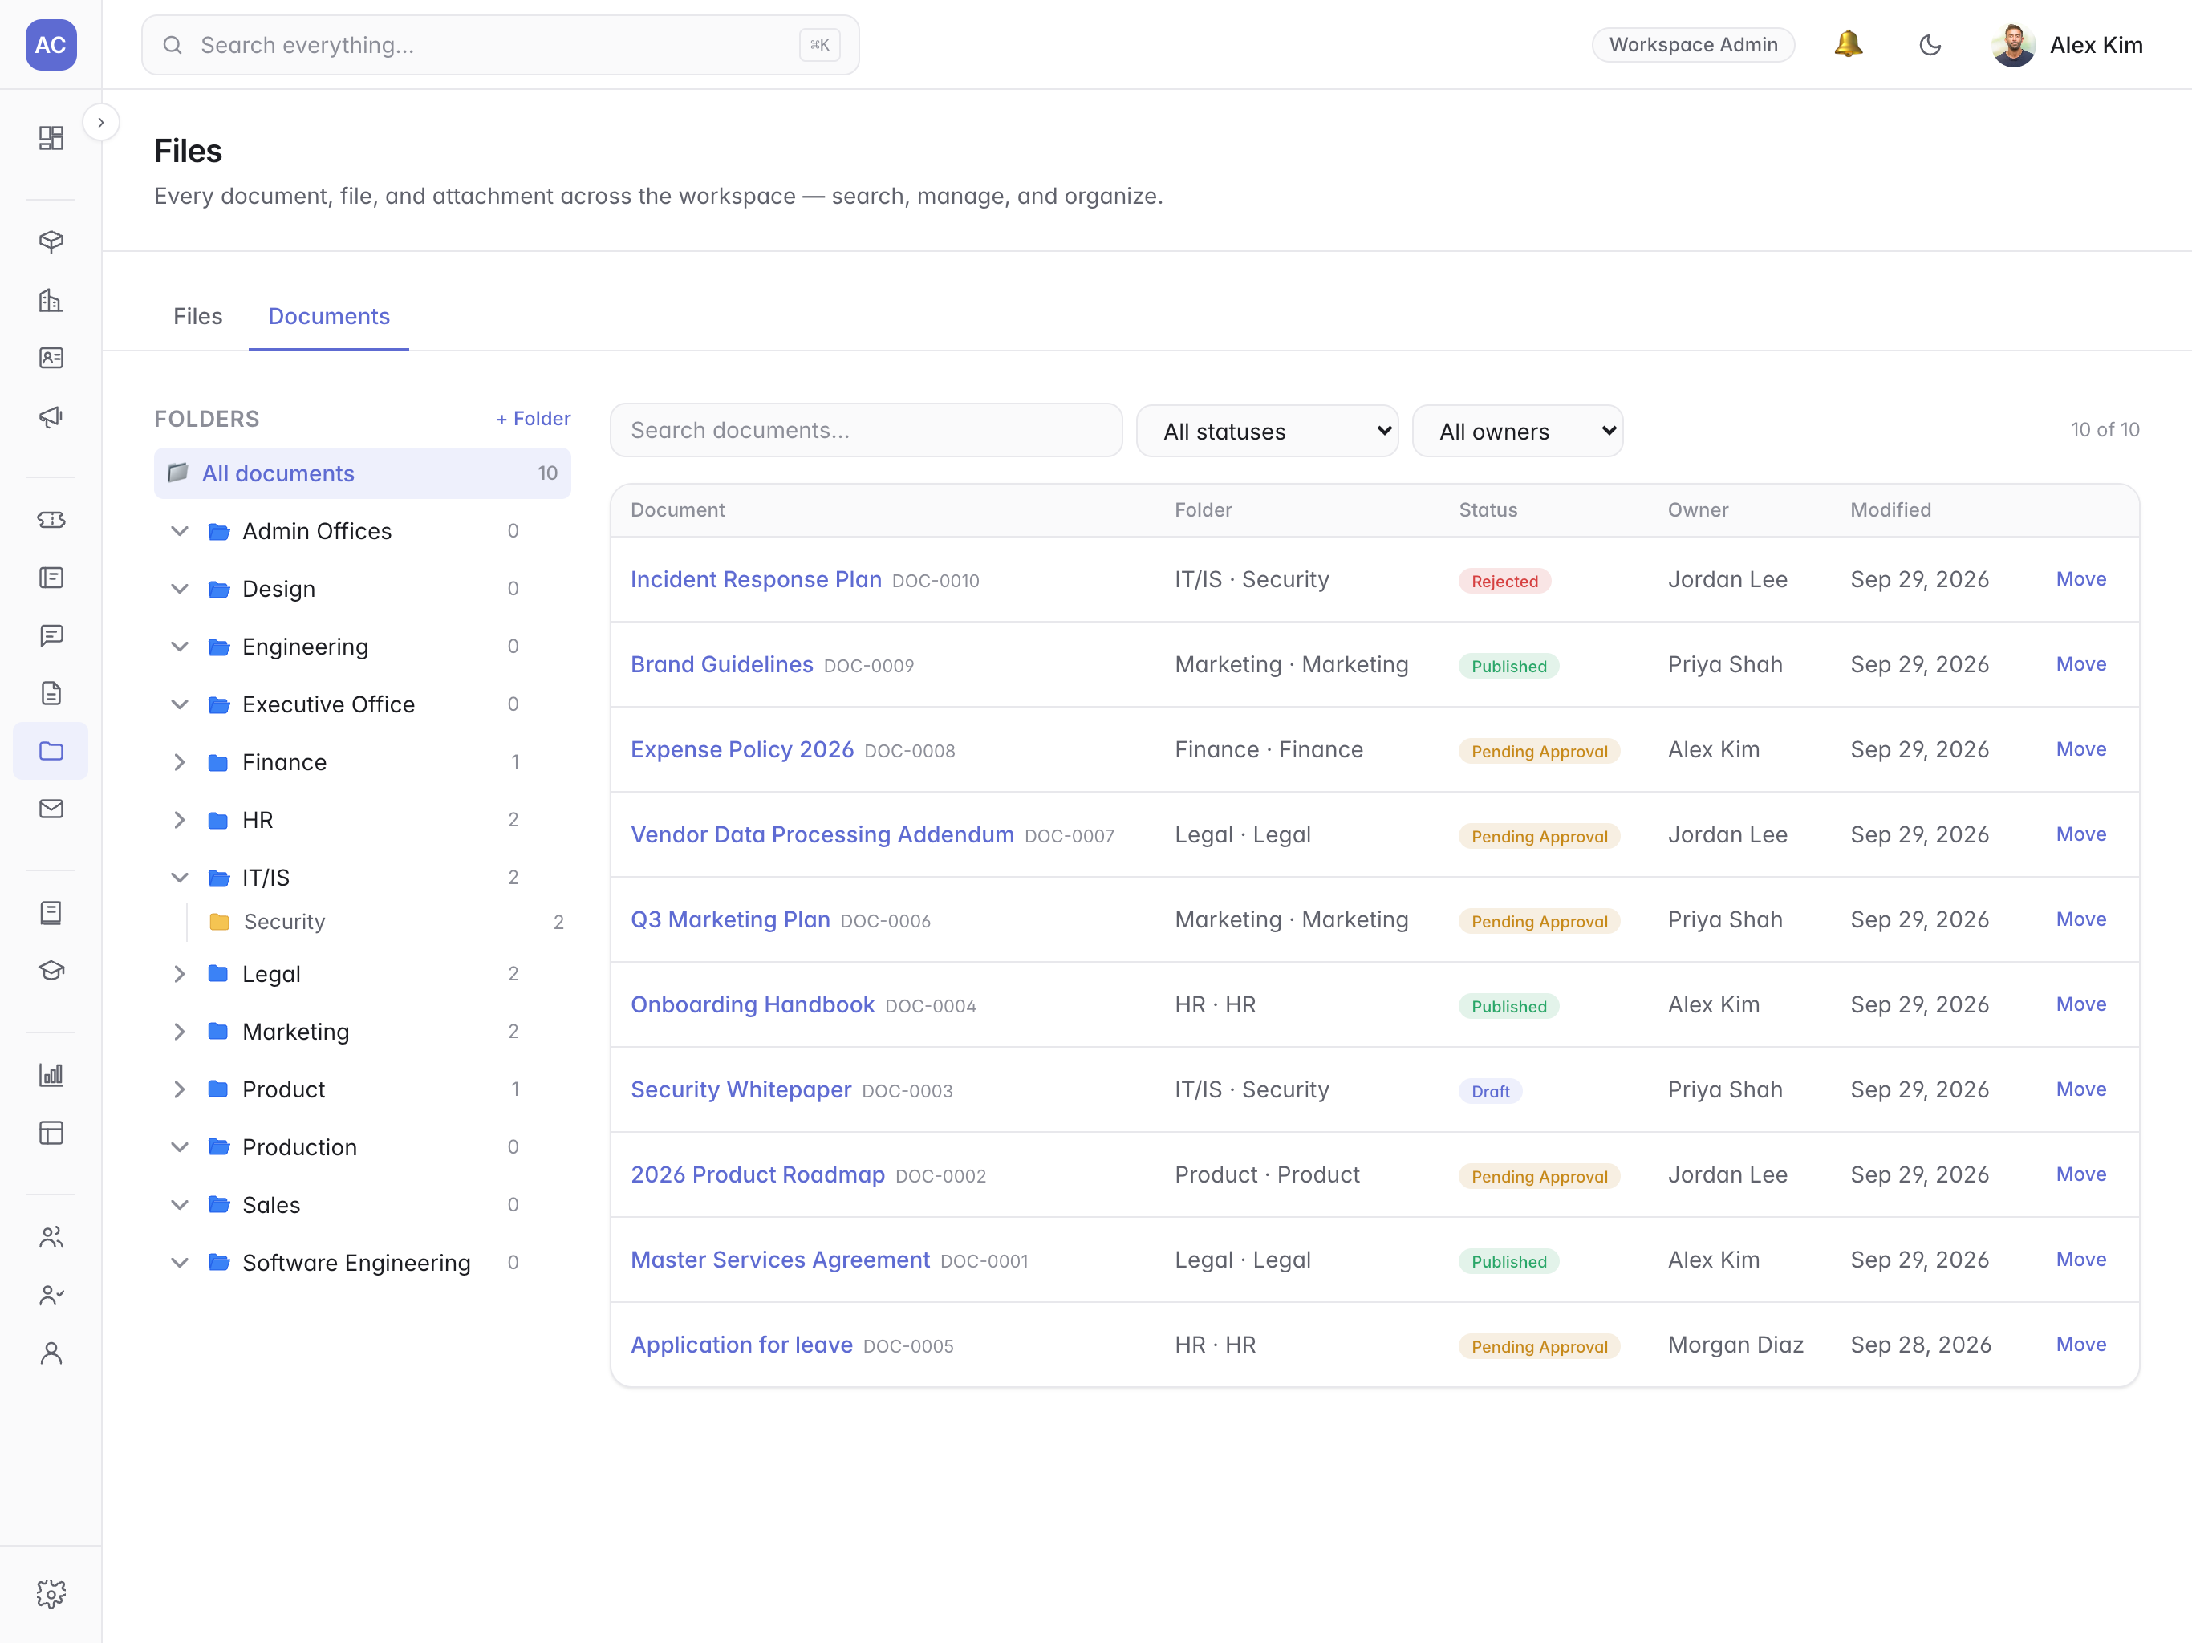This screenshot has height=1643, width=2192.
Task: Move the 2026 Product Roadmap document
Action: click(2080, 1174)
